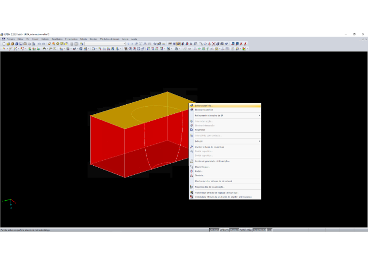Click the Rodar icon in context menu
The width and height of the screenshot is (368, 264).
point(192,171)
